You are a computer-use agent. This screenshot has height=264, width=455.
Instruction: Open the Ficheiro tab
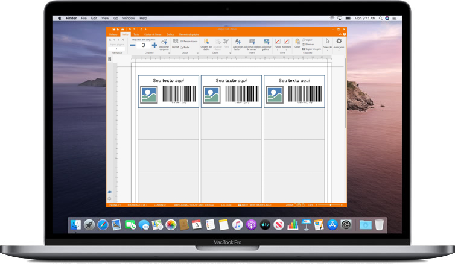click(x=113, y=34)
